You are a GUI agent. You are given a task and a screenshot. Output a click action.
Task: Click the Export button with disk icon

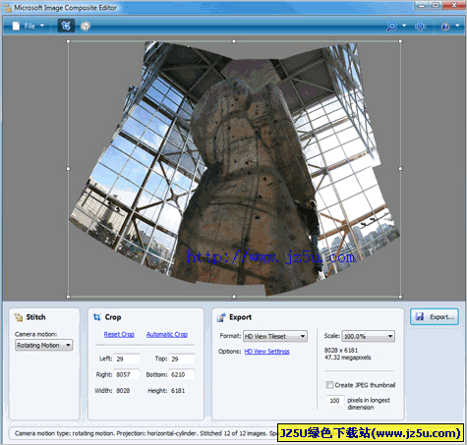435,316
